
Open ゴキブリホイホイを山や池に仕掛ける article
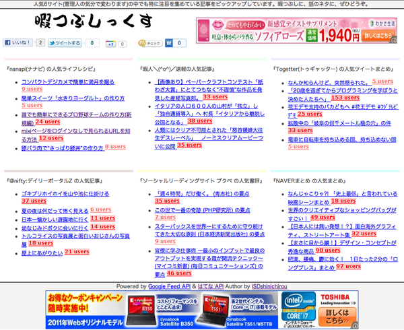click(65, 194)
